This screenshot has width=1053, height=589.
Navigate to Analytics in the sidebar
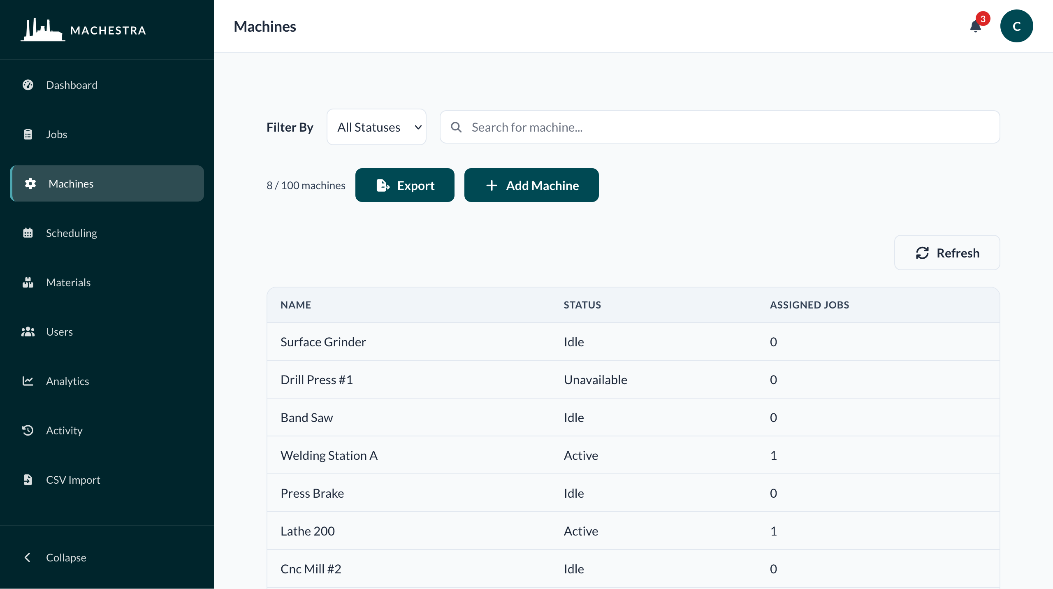click(67, 381)
